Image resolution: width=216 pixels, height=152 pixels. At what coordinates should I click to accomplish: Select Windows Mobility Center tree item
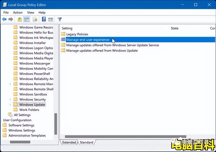[x=36, y=69]
